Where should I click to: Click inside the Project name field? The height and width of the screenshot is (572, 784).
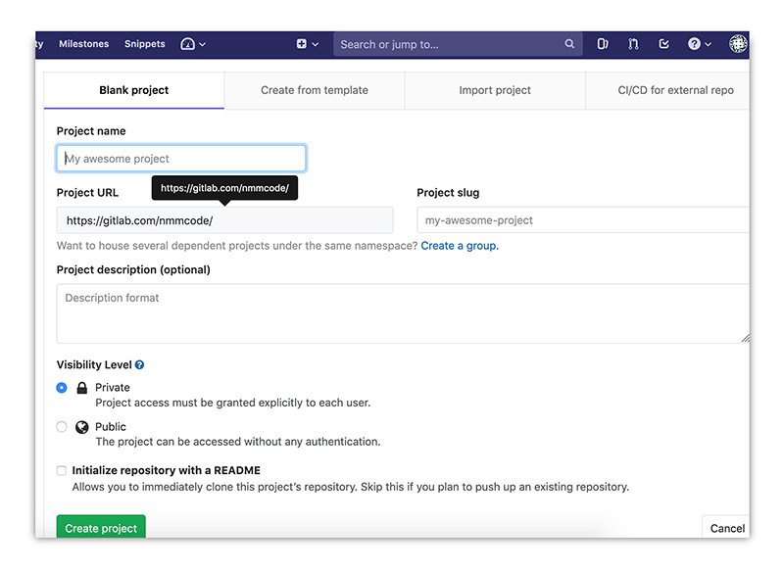point(181,158)
